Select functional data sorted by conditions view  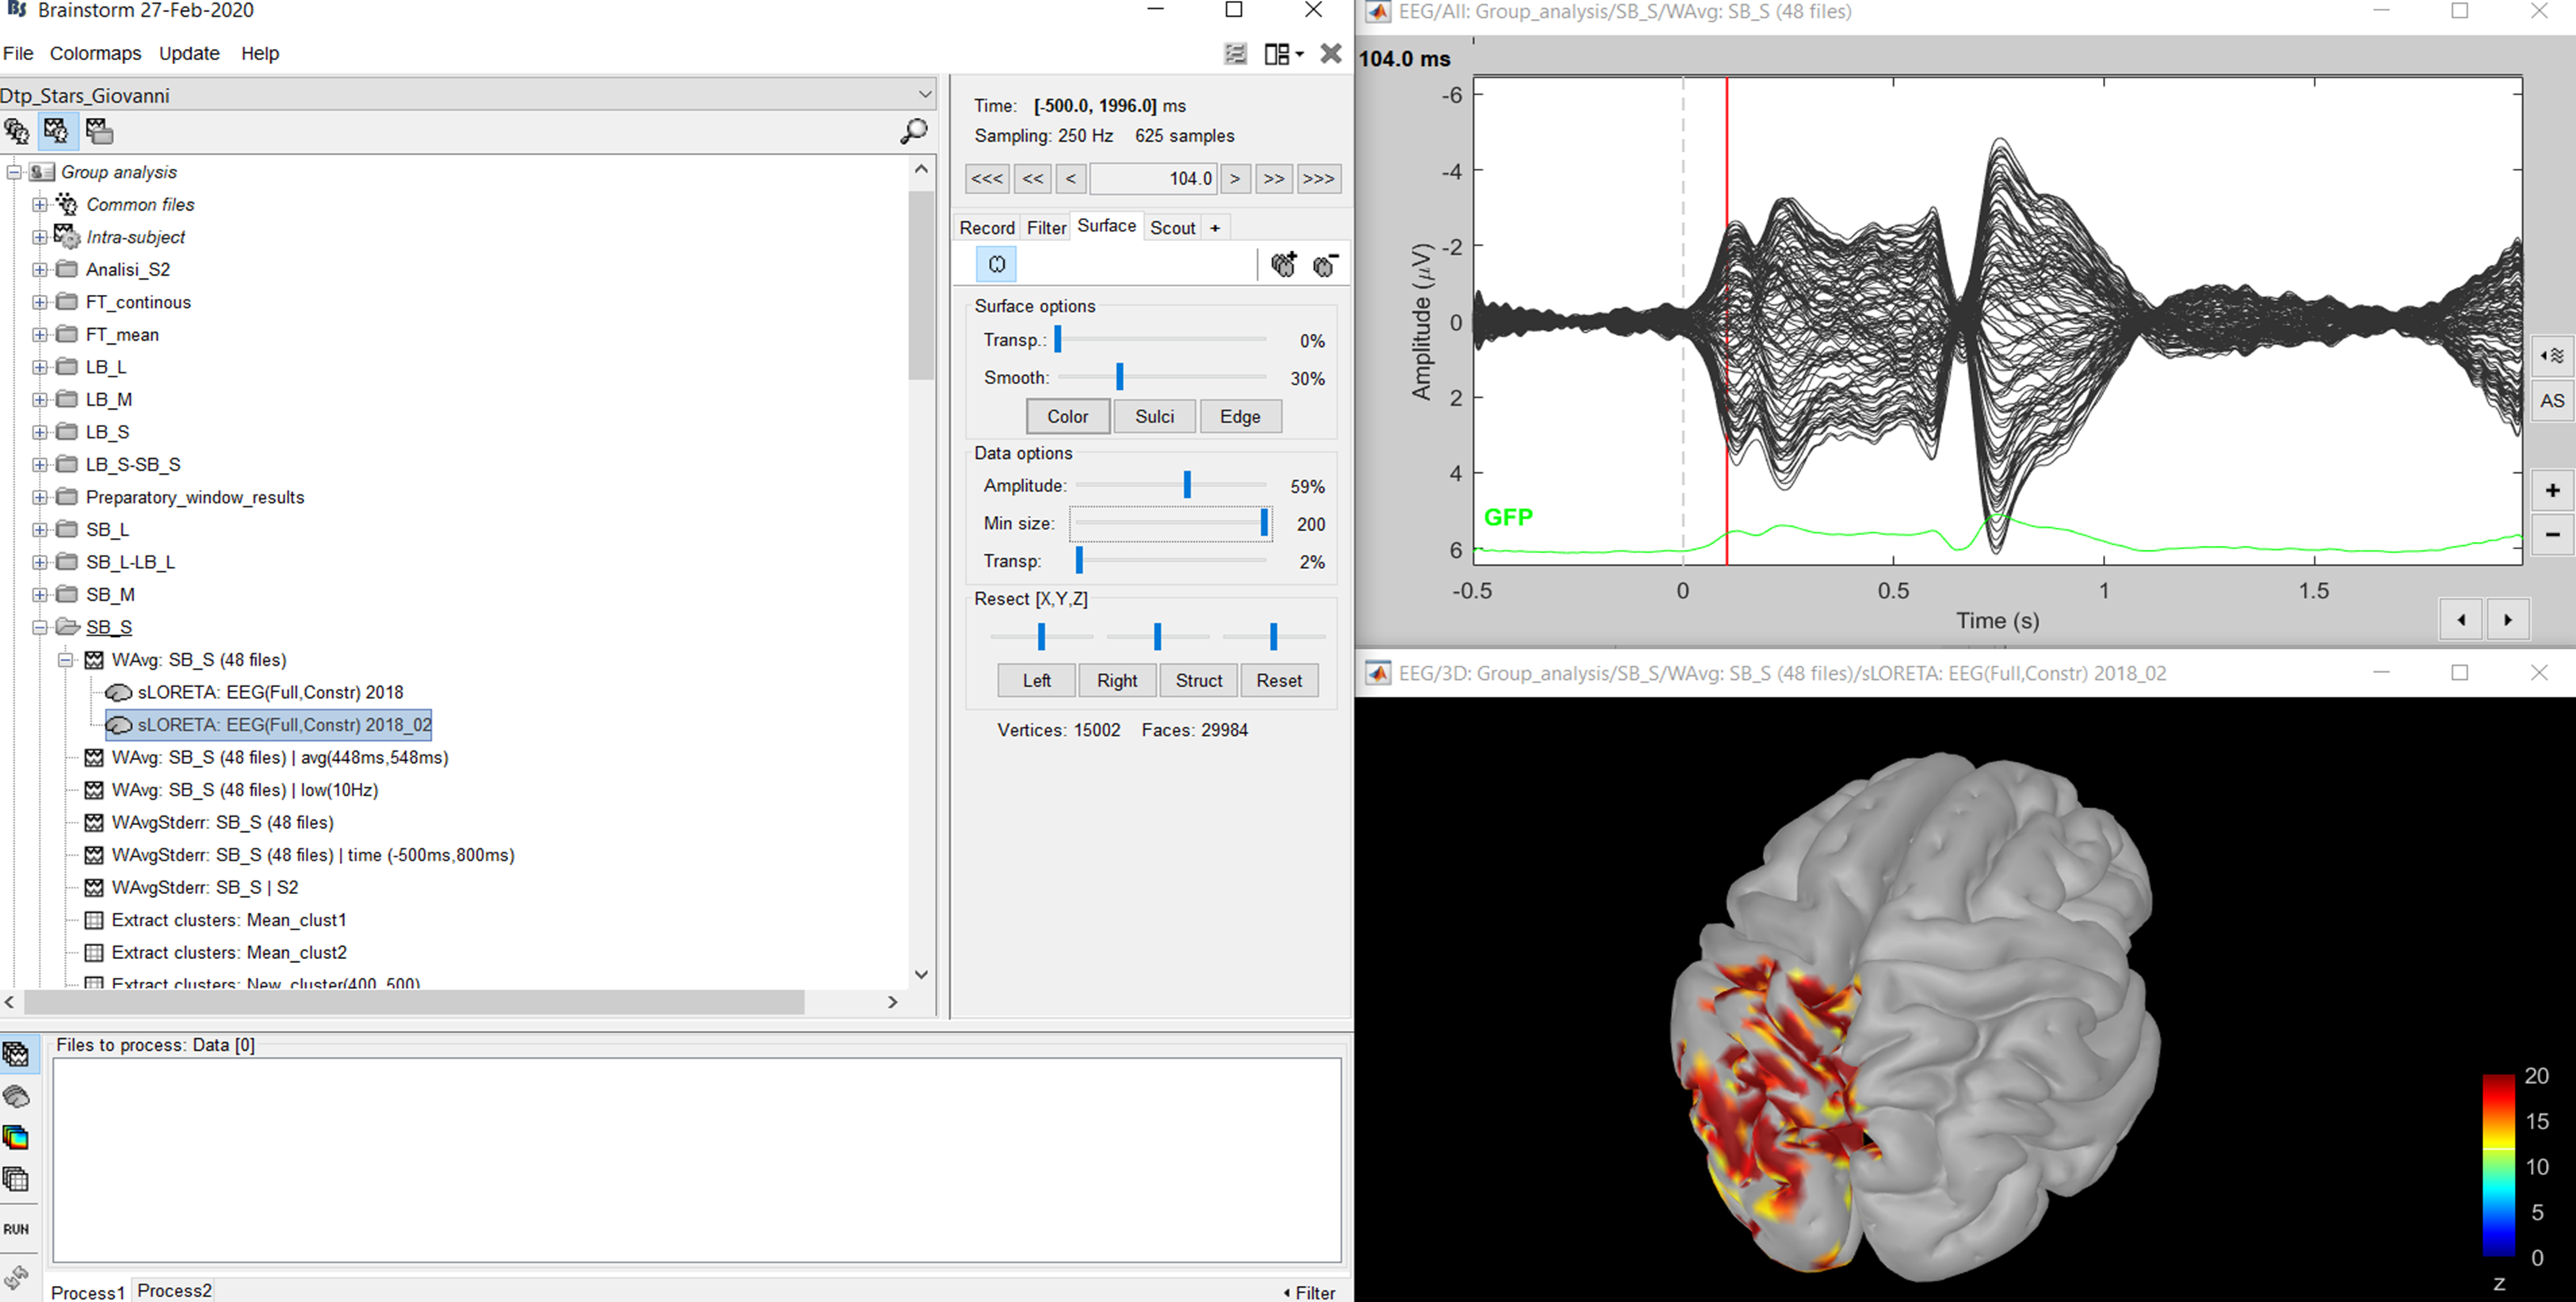pos(99,131)
